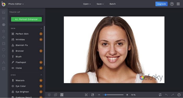Click the premium star beside Perfect Skin

[x=41, y=34]
